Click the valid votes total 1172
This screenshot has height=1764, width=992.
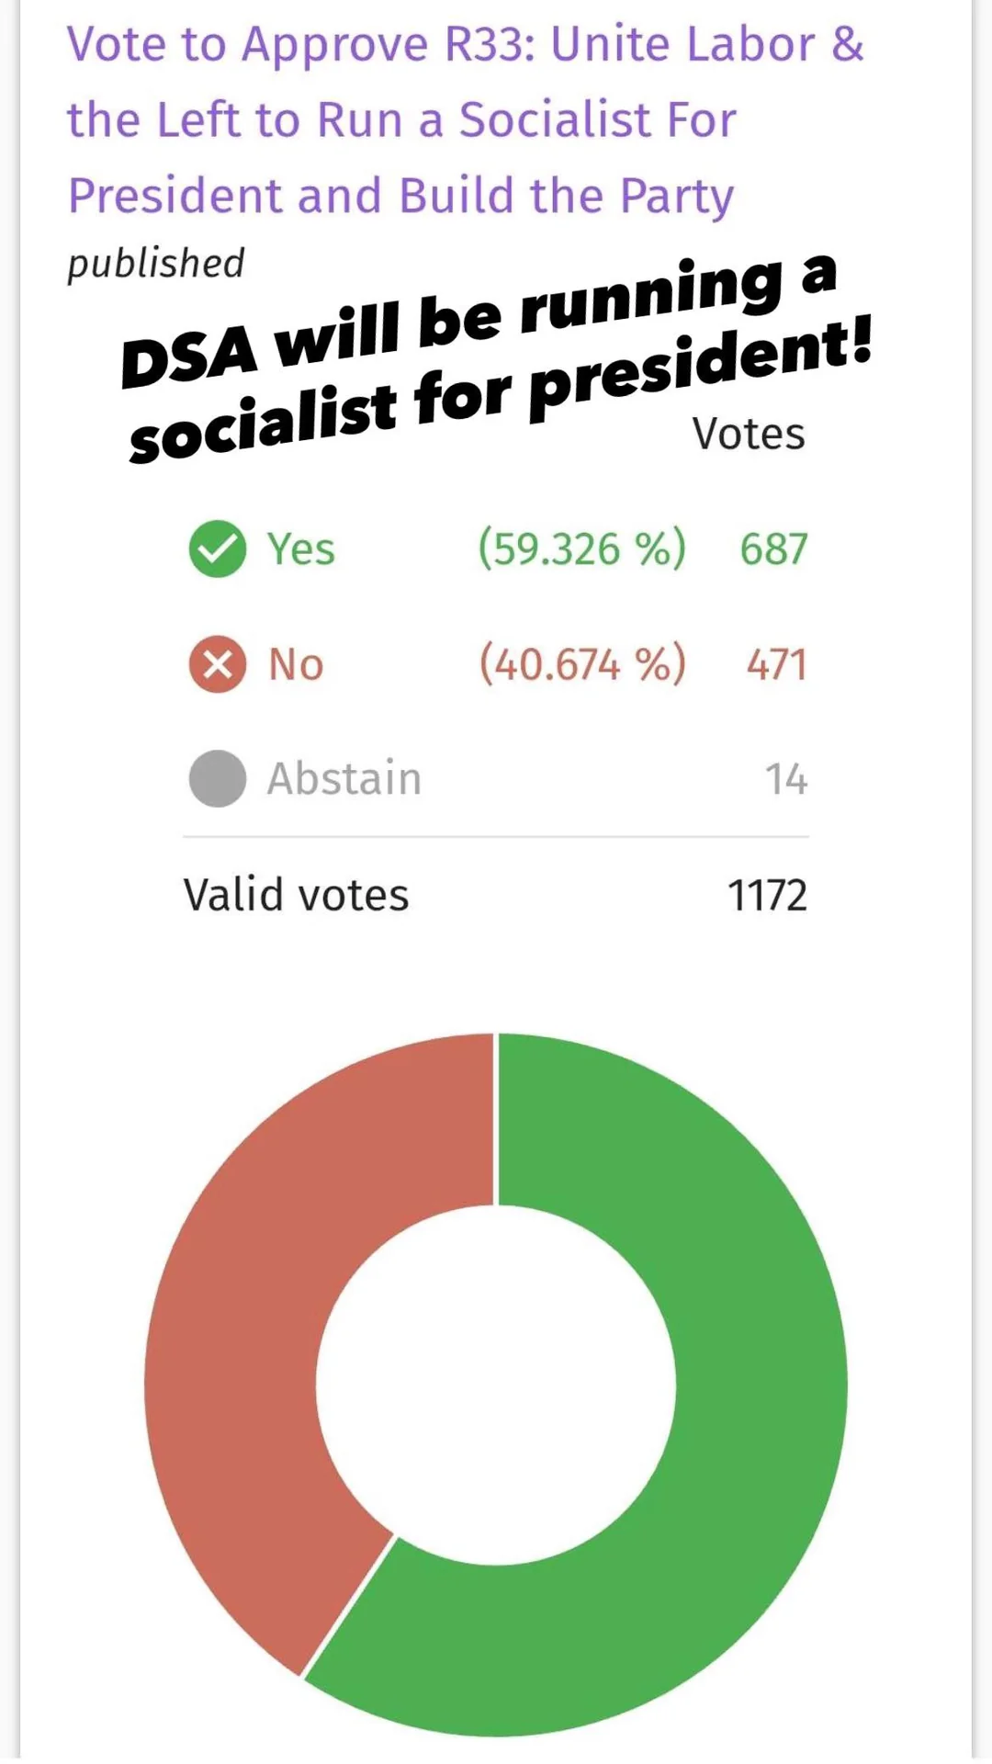[767, 895]
